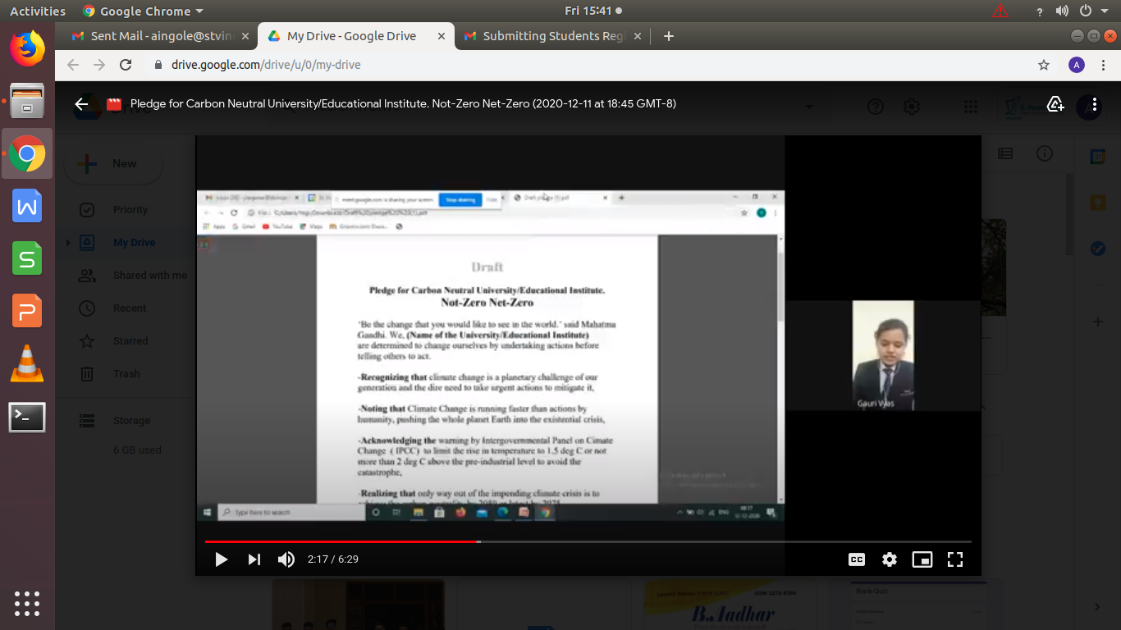Image resolution: width=1121 pixels, height=630 pixels.
Task: Open Chrome three-dot menu
Action: 1103,65
